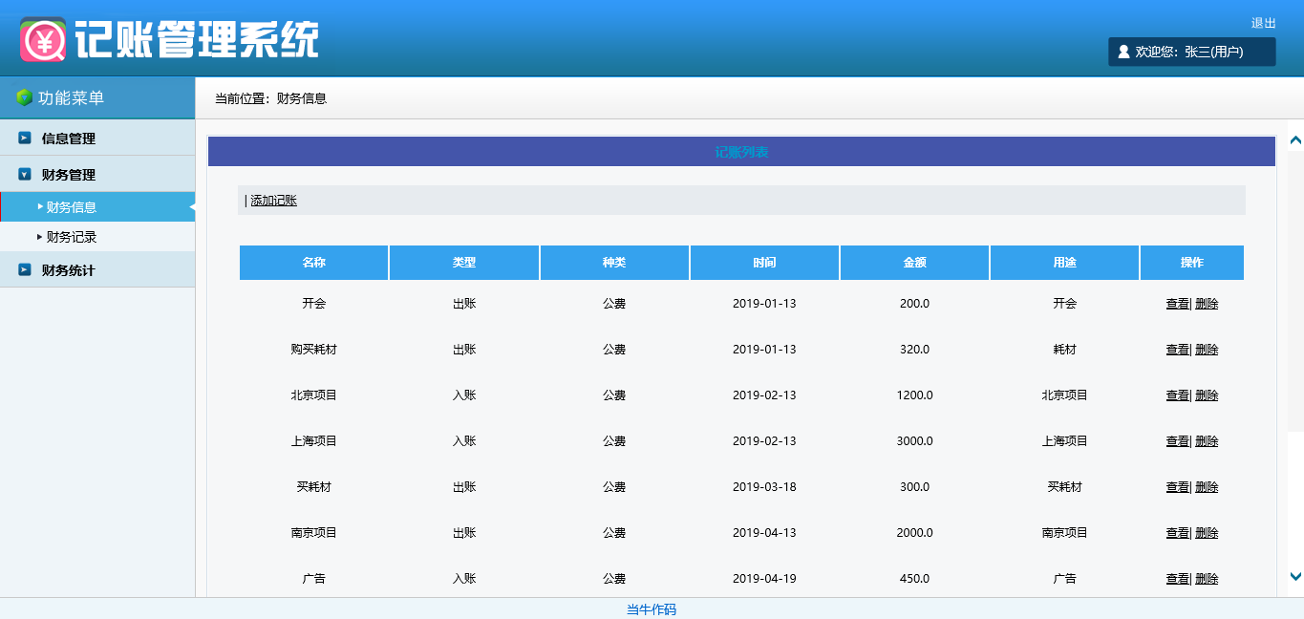Click the 退出 logout link
Image resolution: width=1304 pixels, height=619 pixels.
1263,23
